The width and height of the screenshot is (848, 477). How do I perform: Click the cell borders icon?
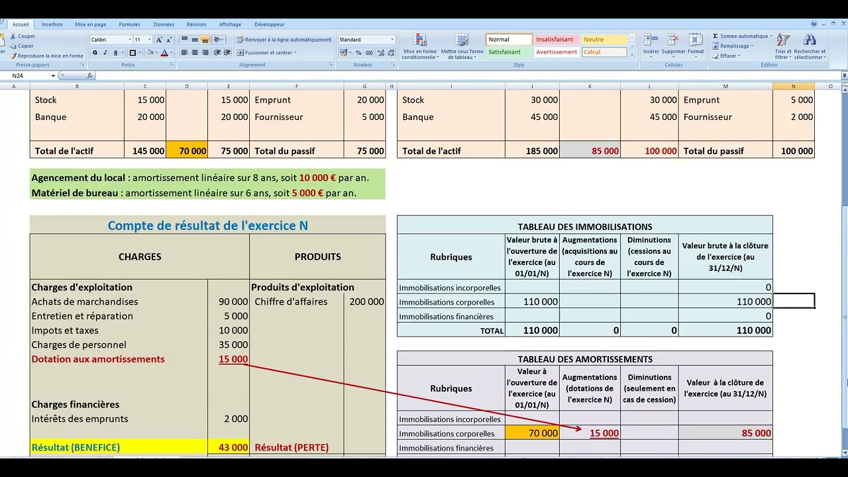pos(132,53)
